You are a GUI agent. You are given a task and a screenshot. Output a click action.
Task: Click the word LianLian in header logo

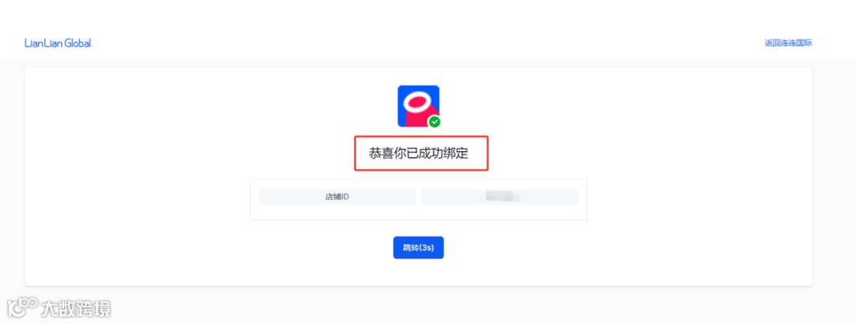44,43
